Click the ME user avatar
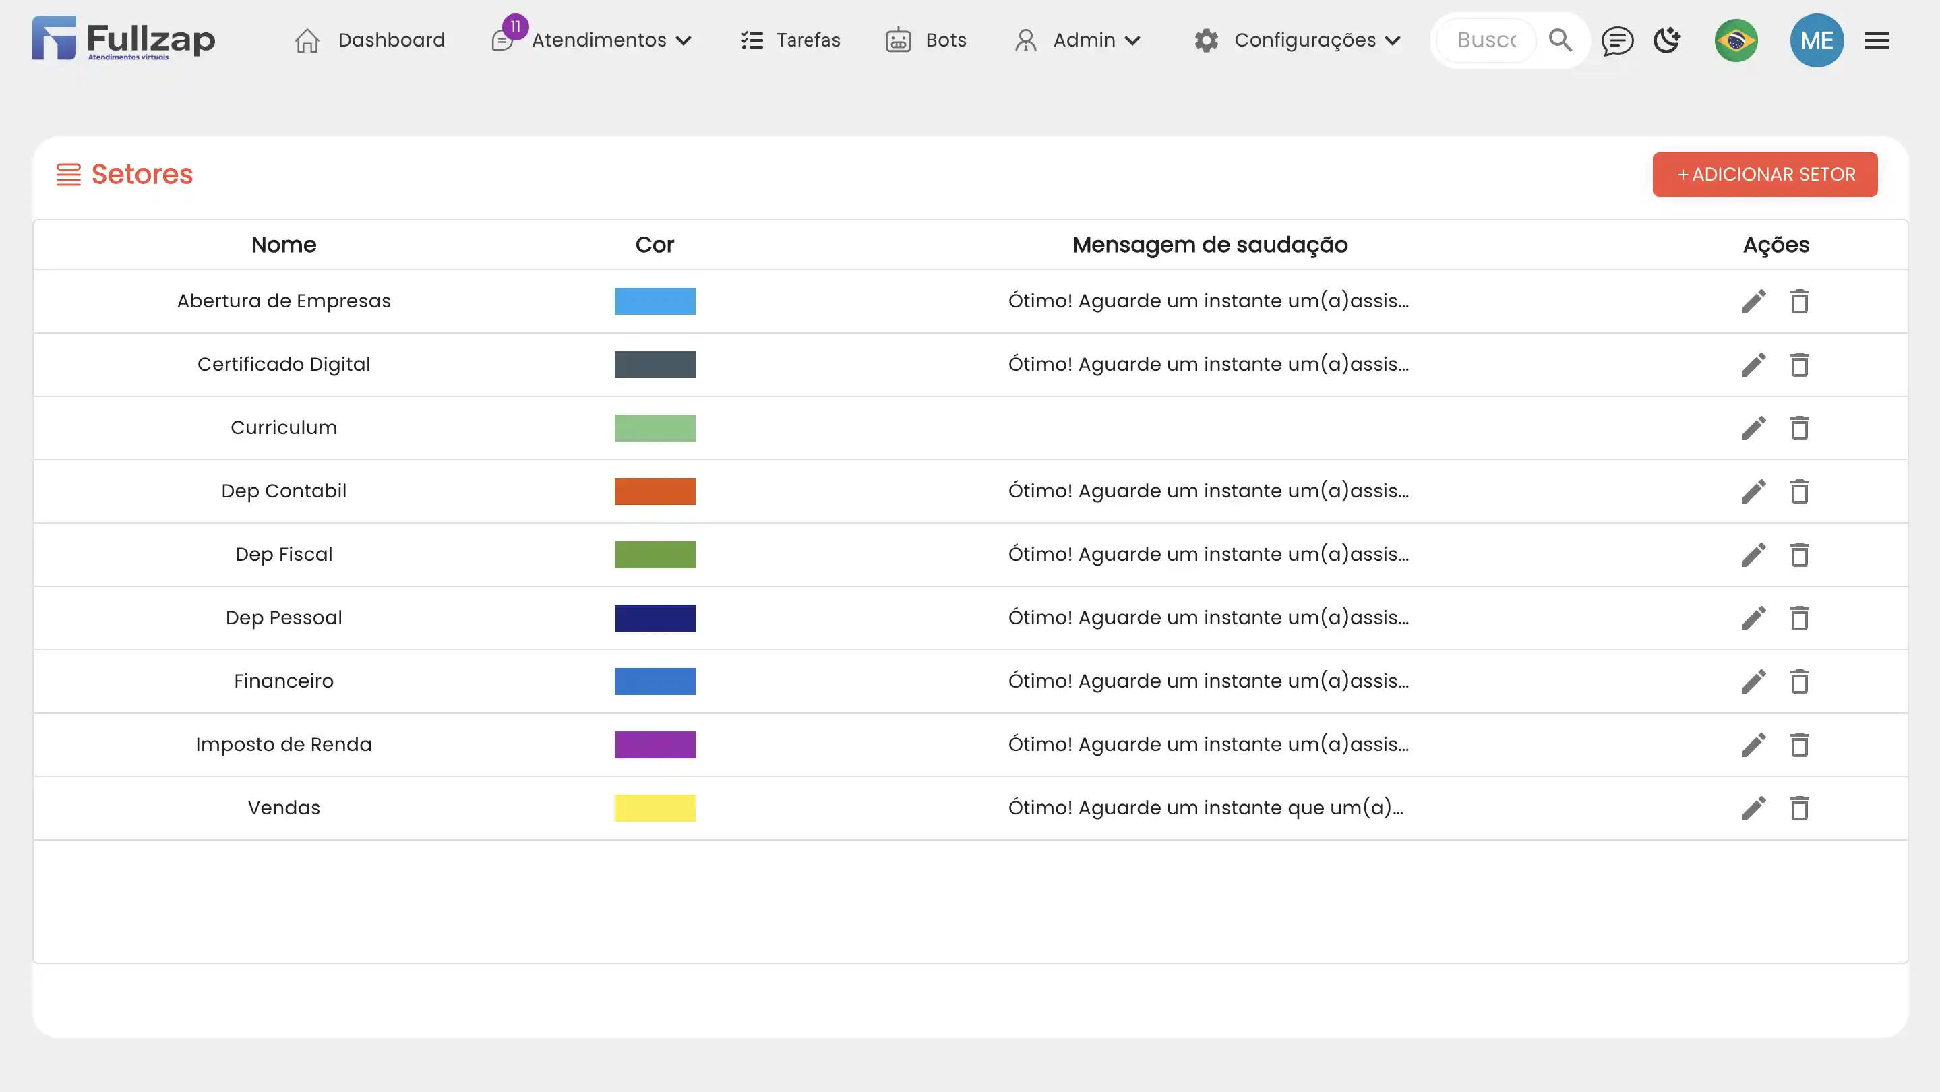Image resolution: width=1940 pixels, height=1092 pixels. point(1817,40)
